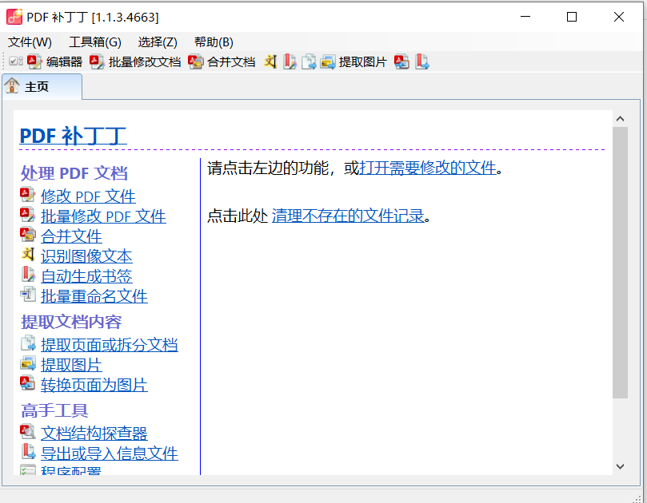647x503 pixels.
Task: Open the 识别图像文本 link
Action: pos(86,256)
